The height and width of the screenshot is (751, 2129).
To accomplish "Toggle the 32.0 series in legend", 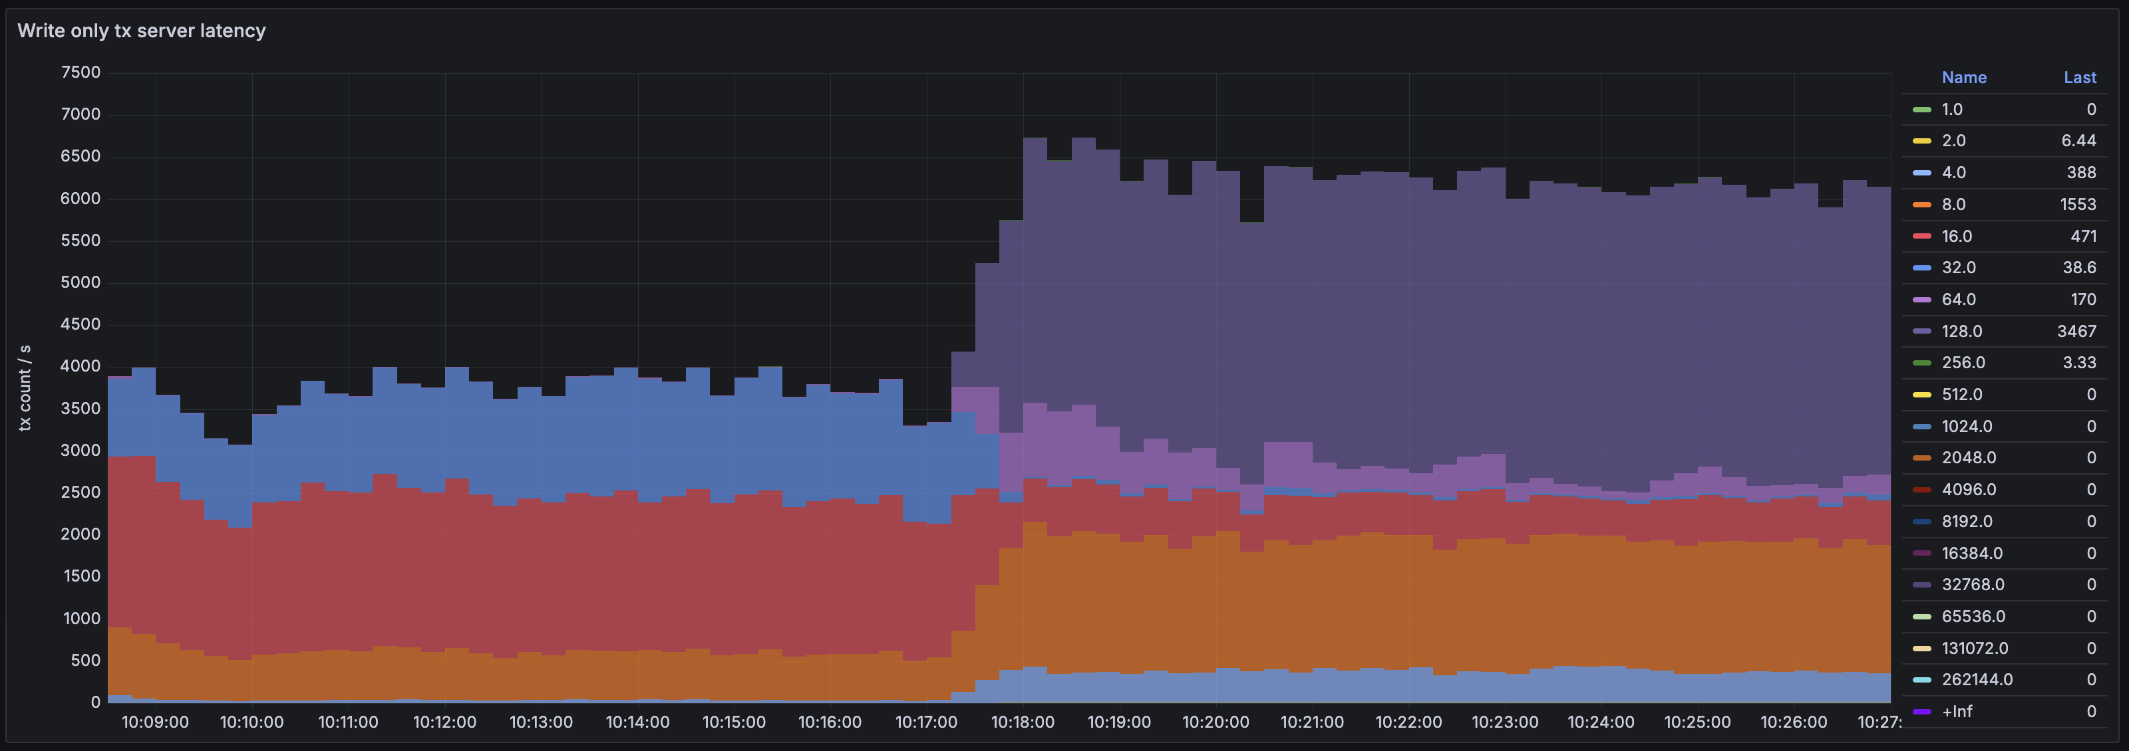I will click(1958, 267).
